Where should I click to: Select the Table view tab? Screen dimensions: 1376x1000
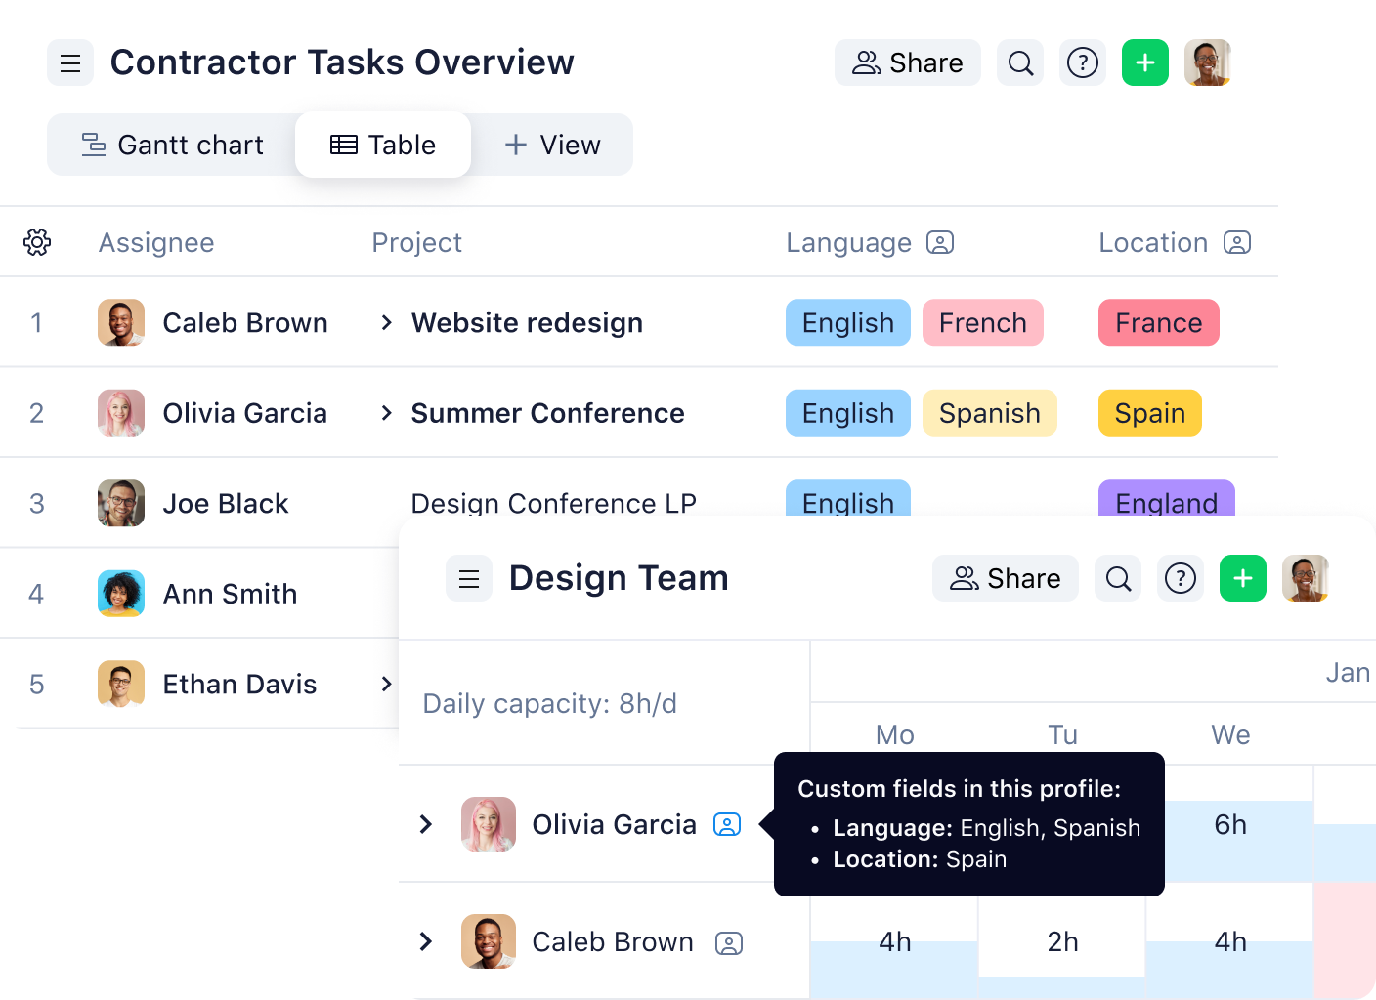(x=383, y=145)
